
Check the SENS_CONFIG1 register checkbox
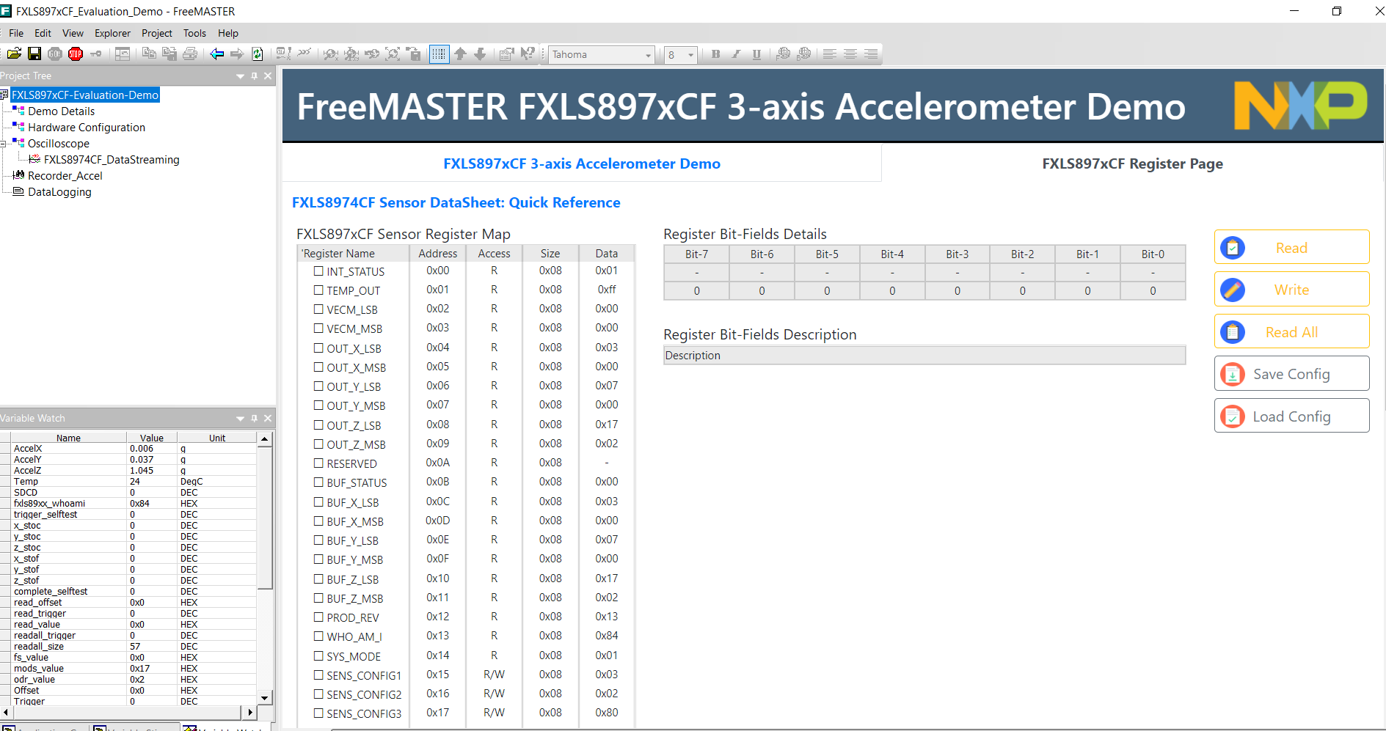click(318, 675)
